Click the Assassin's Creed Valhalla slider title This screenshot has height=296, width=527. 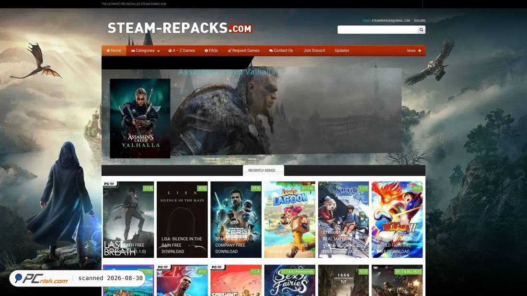pos(227,72)
